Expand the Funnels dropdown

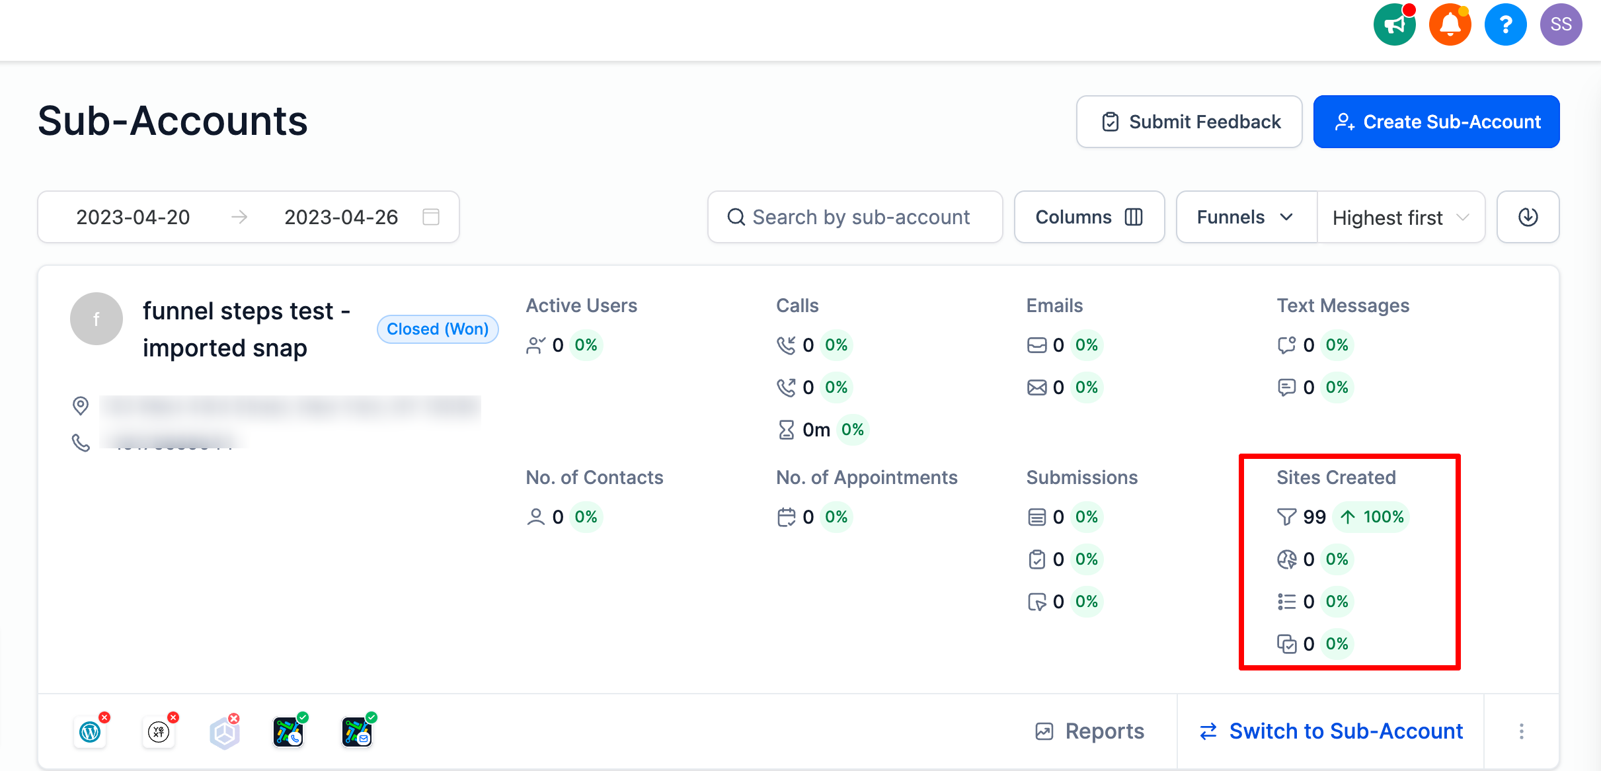1245,217
